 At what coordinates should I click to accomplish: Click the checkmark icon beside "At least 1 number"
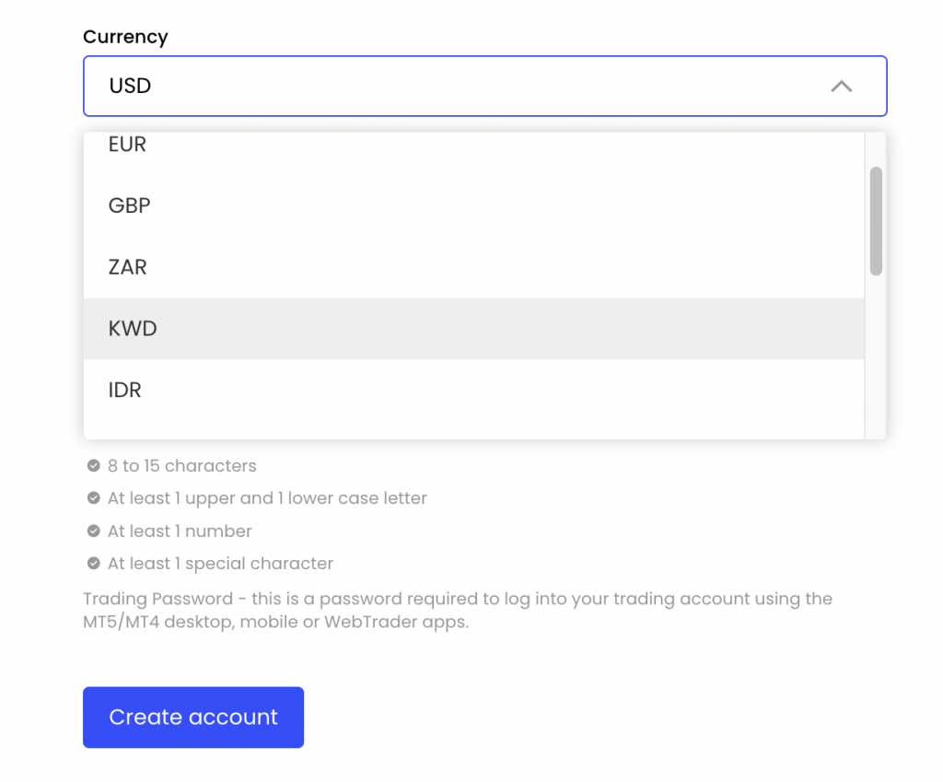[x=93, y=531]
